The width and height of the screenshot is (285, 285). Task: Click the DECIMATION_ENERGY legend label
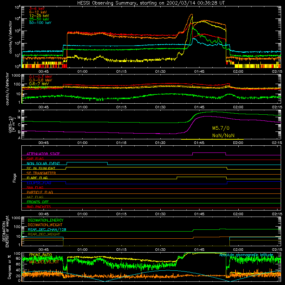[46, 220]
